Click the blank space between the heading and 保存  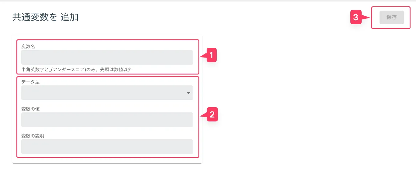click(213, 17)
